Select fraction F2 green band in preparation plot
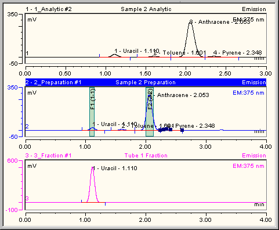Screen dimensions: 279x230 pyautogui.click(x=150, y=112)
